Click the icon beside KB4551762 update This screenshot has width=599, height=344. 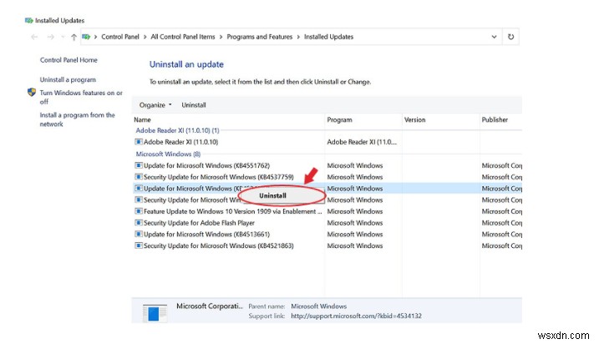click(x=139, y=165)
